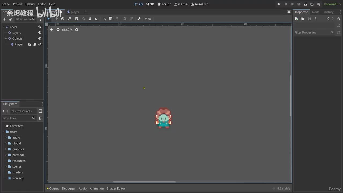The height and width of the screenshot is (193, 343).
Task: Zoom out with the minus button
Action: pyautogui.click(x=58, y=29)
